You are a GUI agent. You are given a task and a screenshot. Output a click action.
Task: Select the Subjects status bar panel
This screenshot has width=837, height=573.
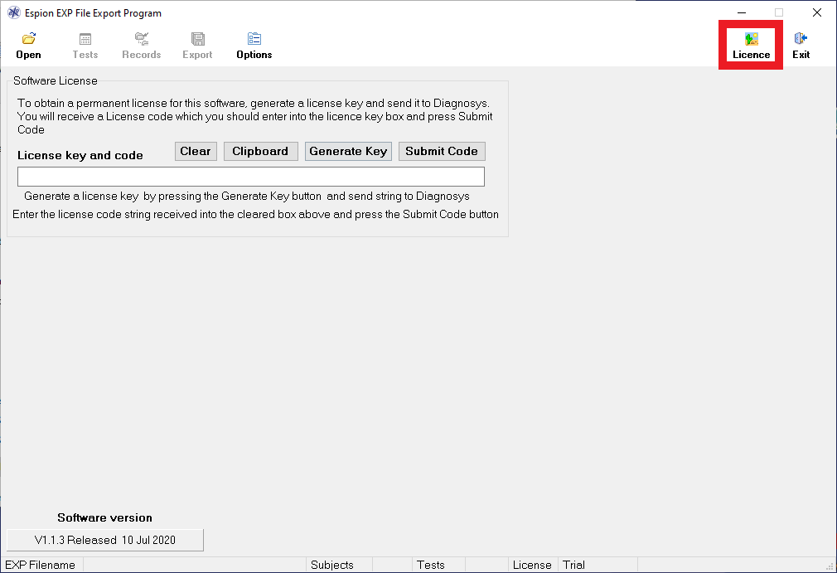[332, 565]
